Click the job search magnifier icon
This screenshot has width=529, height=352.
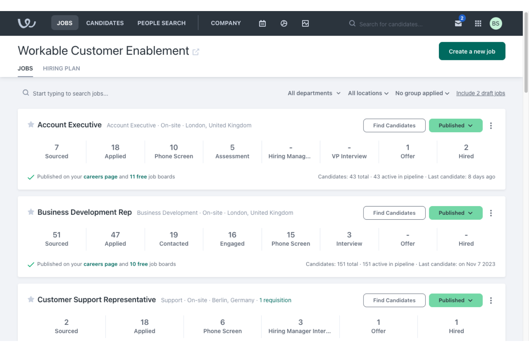click(x=26, y=93)
